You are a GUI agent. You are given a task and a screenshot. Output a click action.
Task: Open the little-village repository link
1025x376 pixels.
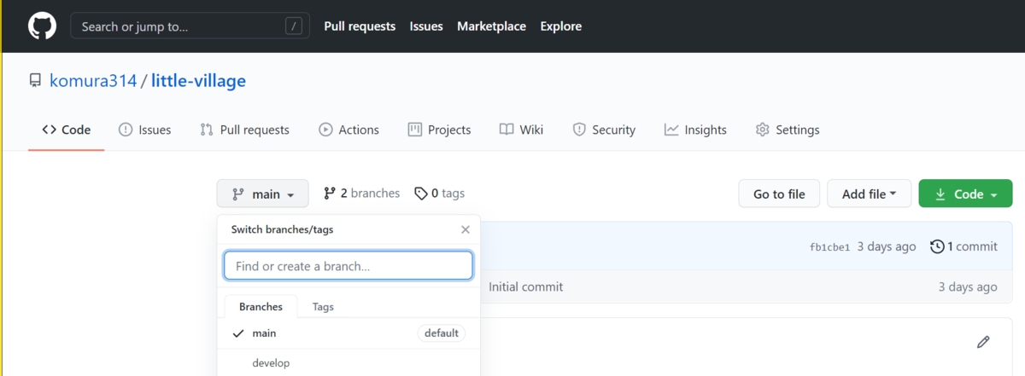[x=199, y=81]
